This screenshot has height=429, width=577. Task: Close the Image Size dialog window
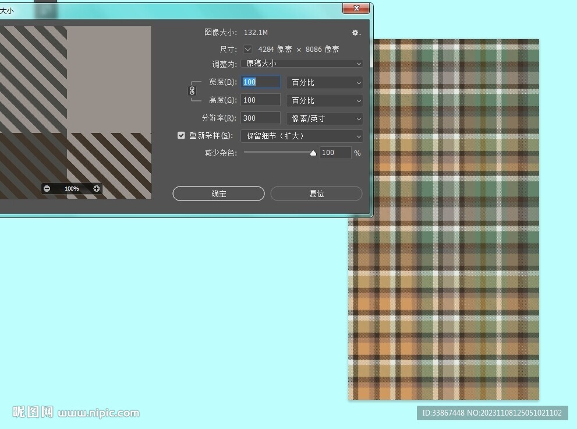click(356, 8)
